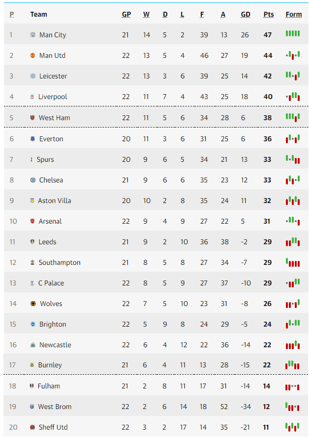Click the Pts column header

pos(269,15)
